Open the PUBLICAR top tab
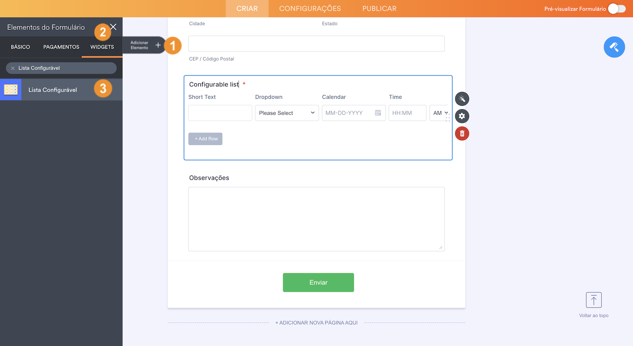The width and height of the screenshot is (633, 346). (x=379, y=8)
